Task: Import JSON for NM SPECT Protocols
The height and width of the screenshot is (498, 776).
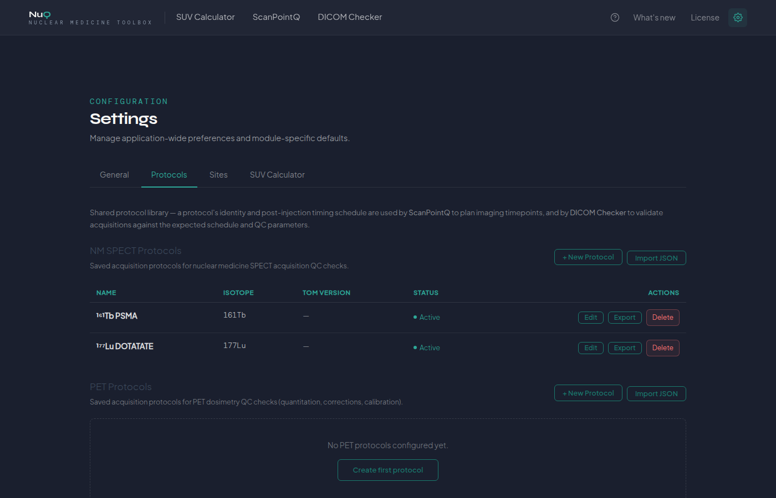Action: point(656,258)
